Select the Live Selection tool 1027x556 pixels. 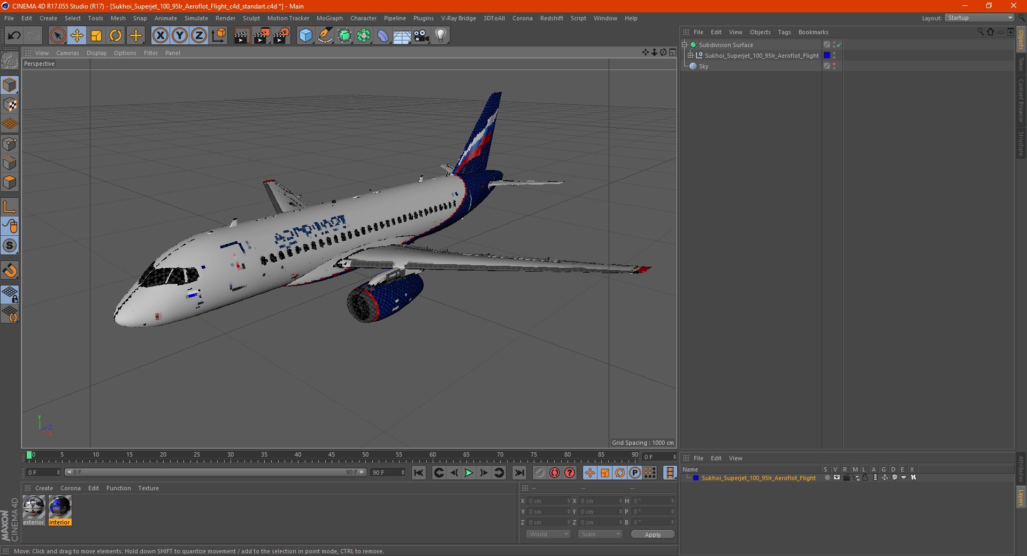click(57, 36)
